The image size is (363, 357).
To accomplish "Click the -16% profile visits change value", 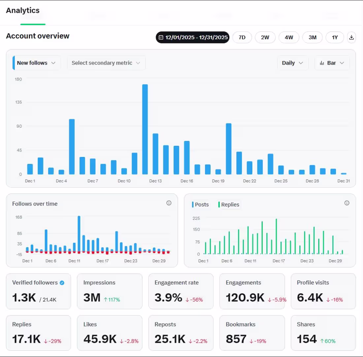I will [335, 300].
